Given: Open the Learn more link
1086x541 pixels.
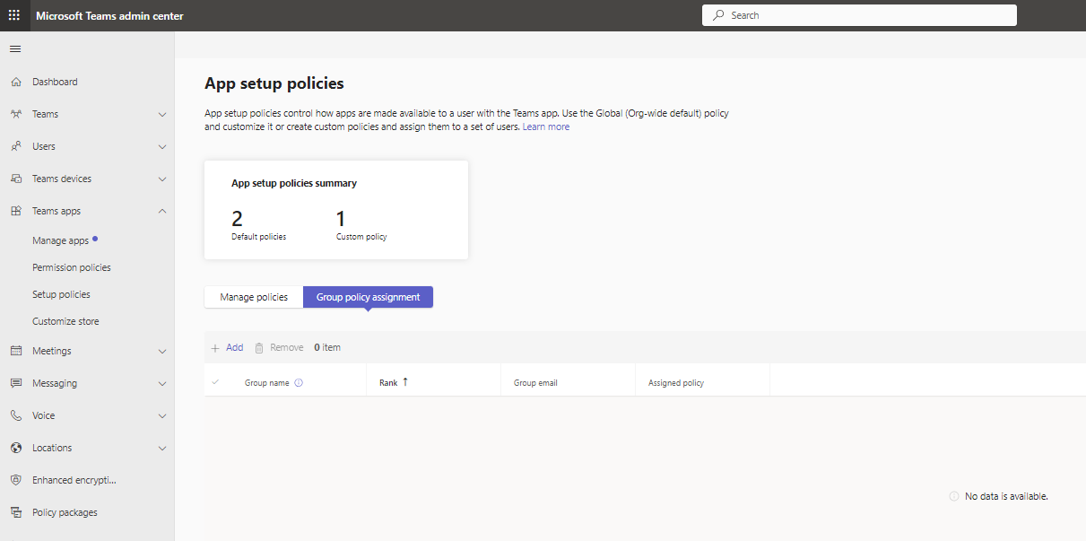Looking at the screenshot, I should 546,127.
